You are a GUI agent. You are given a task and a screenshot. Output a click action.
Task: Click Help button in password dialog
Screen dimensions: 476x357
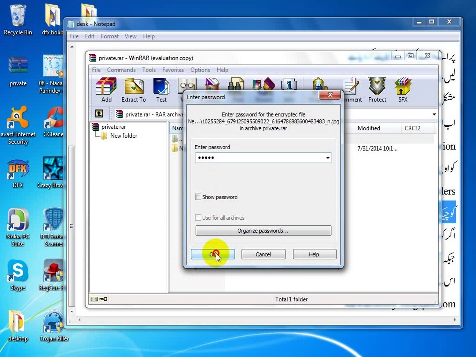(314, 254)
